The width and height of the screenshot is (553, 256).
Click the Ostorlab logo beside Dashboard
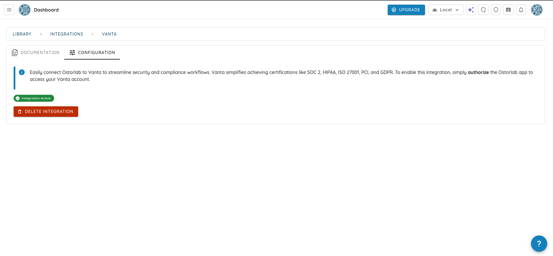25,10
